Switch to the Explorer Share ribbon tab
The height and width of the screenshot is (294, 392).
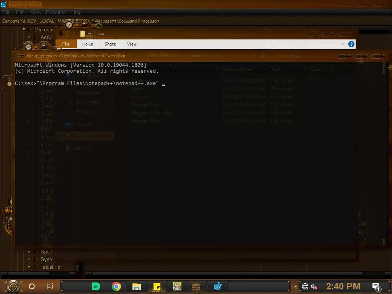tap(110, 44)
